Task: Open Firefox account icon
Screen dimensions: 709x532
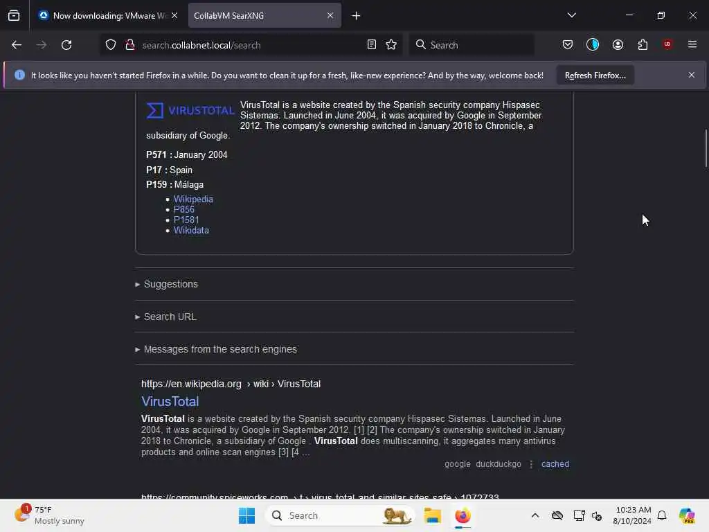Action: click(x=618, y=44)
